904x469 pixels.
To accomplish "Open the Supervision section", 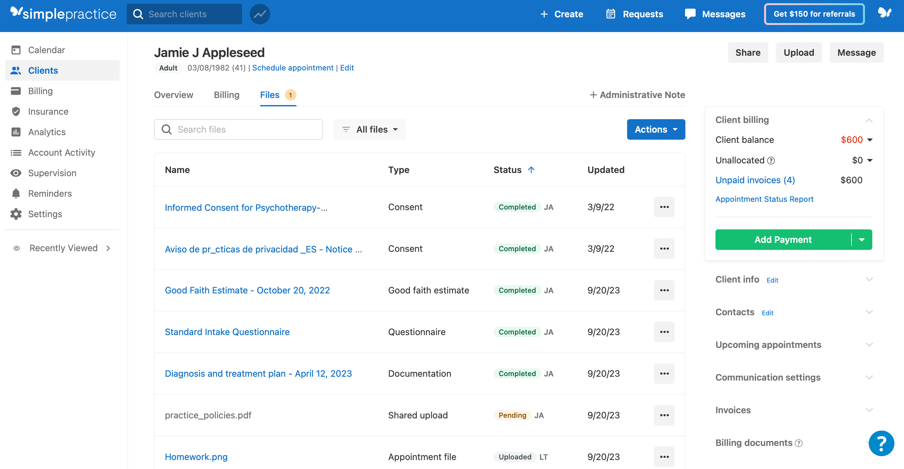I will [52, 173].
